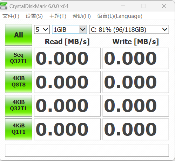The height and width of the screenshot is (161, 175).
Task: Click the Read [MB/s] column header
Action: pos(67,42)
